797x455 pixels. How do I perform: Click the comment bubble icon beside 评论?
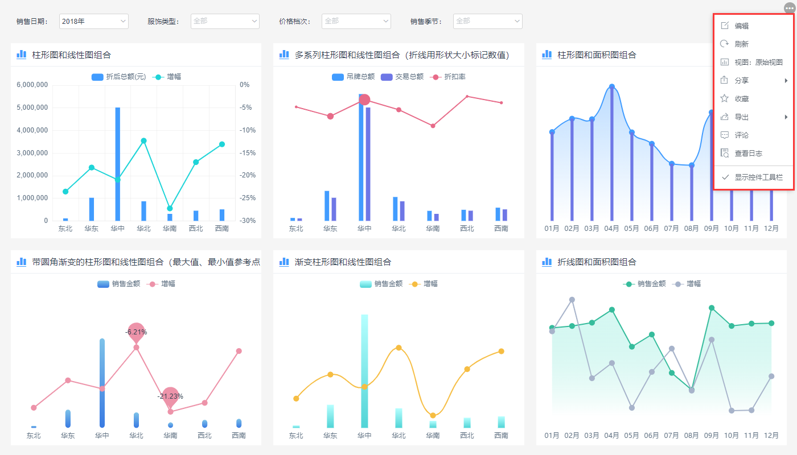point(725,135)
